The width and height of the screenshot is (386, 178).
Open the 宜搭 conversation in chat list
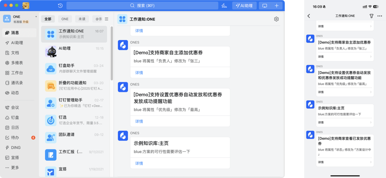pyautogui.click(x=74, y=171)
